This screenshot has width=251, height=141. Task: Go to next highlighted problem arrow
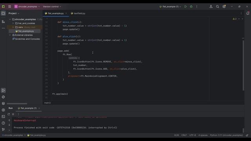(242, 19)
